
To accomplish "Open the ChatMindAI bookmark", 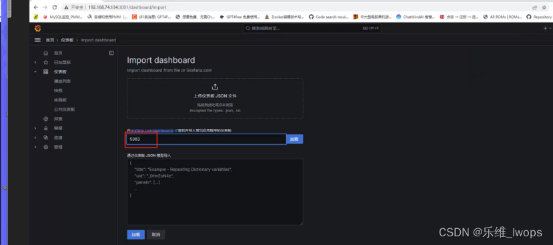I will pos(416,17).
